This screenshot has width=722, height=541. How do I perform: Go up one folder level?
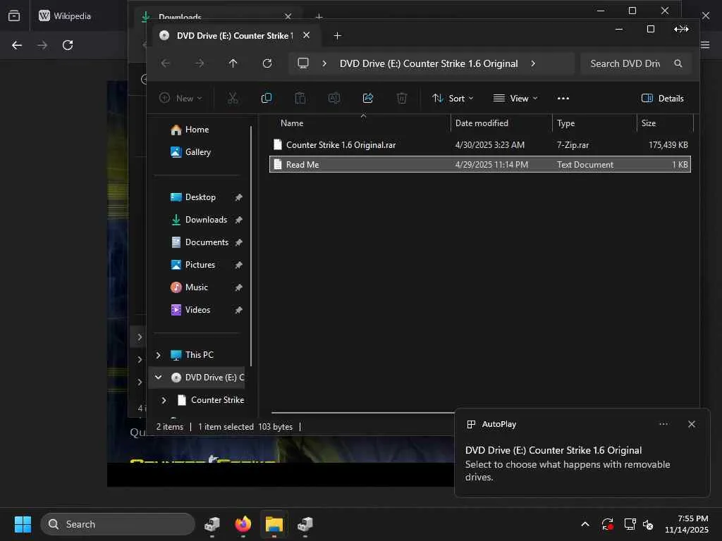(x=233, y=63)
